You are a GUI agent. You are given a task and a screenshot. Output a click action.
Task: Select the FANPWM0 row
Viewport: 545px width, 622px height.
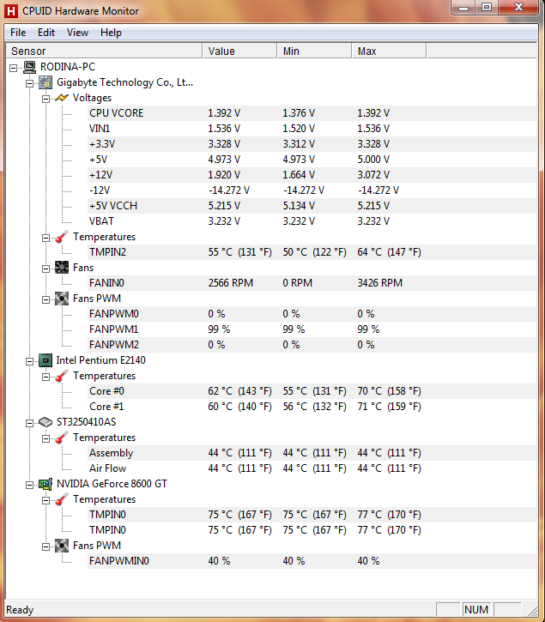(x=312, y=314)
